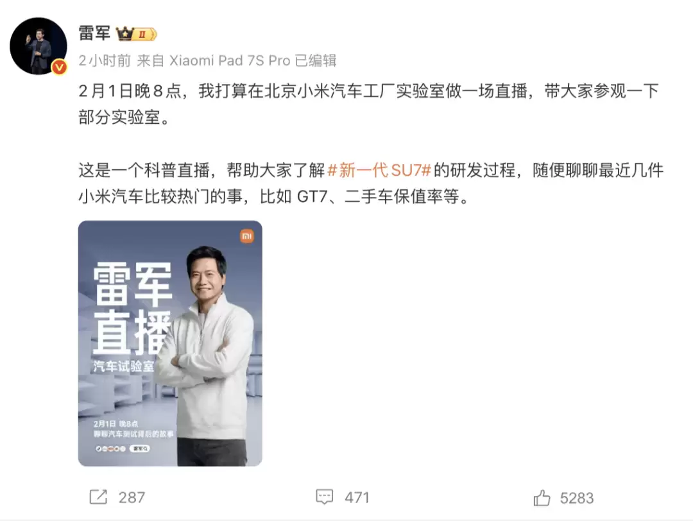Click the comment count 471
The width and height of the screenshot is (693, 521).
tap(357, 497)
